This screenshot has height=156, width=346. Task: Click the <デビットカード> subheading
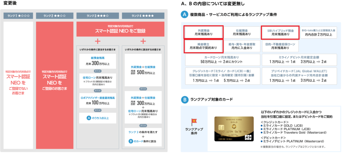coord(273,138)
